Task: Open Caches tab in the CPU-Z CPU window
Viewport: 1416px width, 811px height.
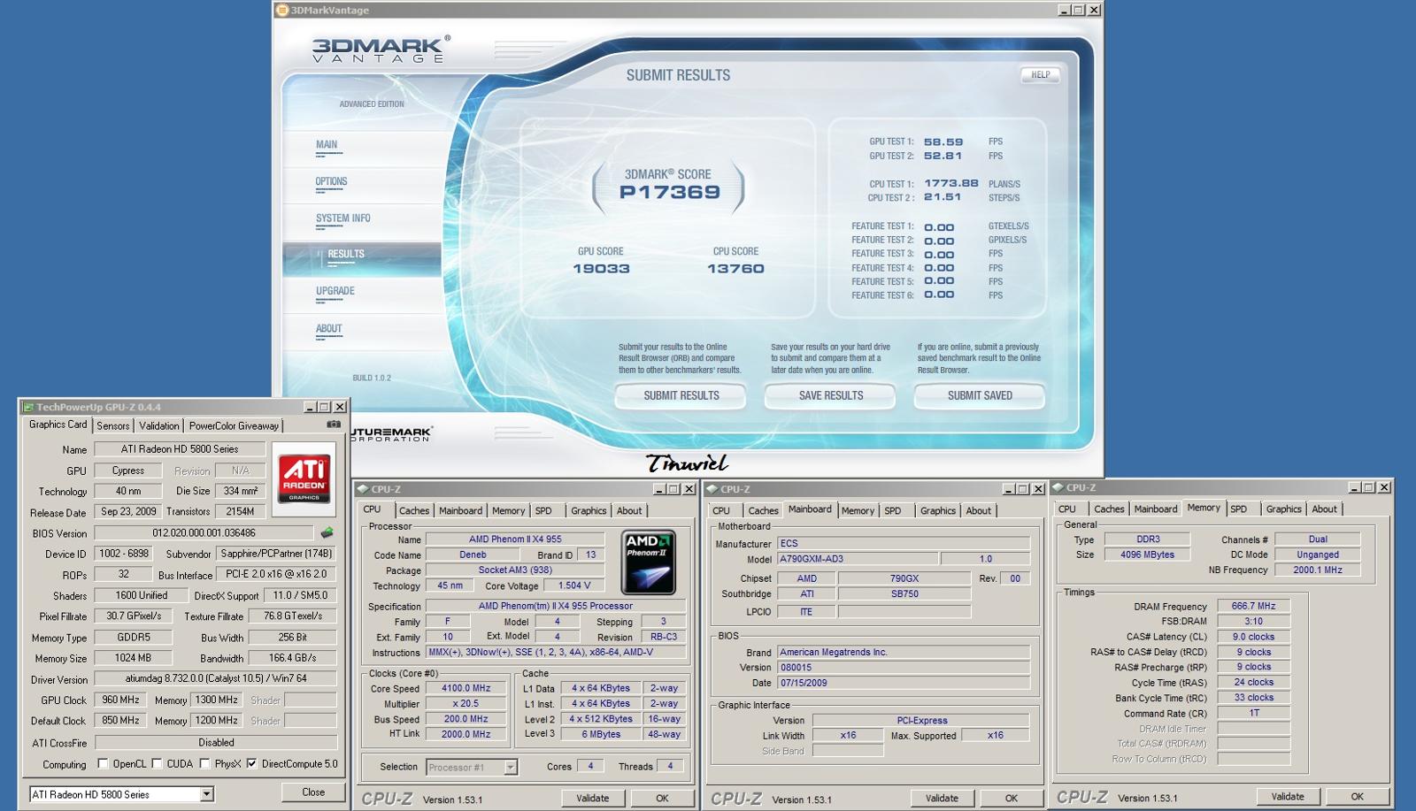Action: (x=413, y=510)
